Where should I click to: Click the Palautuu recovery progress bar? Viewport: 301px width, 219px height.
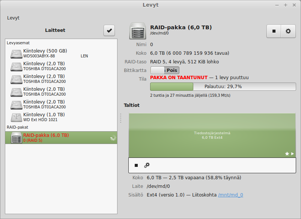click(223, 87)
